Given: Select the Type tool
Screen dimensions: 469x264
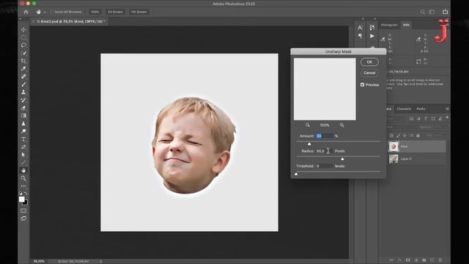Looking at the screenshot, I should [23, 139].
